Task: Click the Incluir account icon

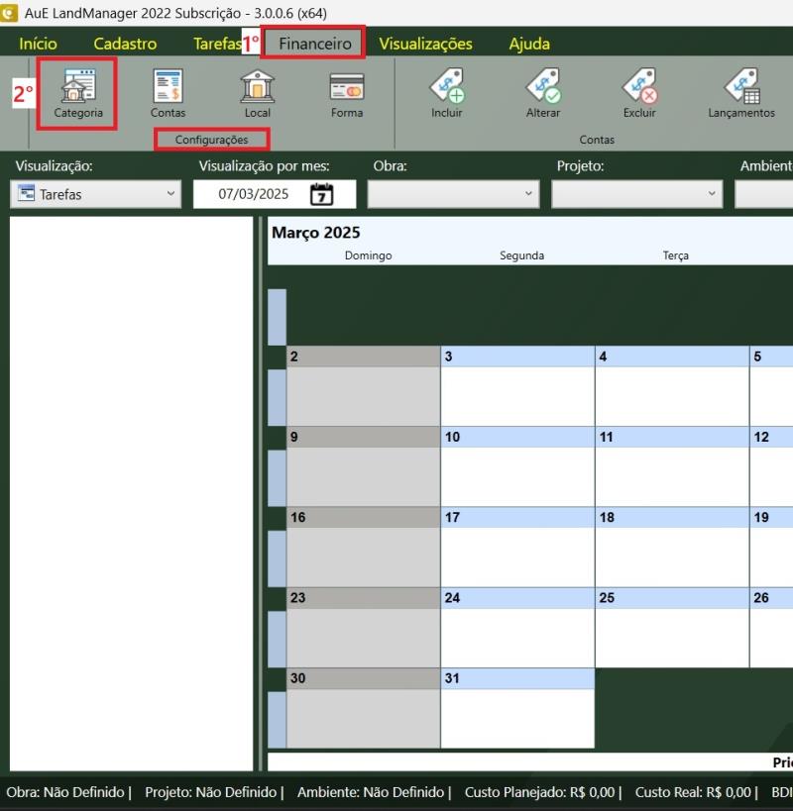Action: tap(446, 88)
